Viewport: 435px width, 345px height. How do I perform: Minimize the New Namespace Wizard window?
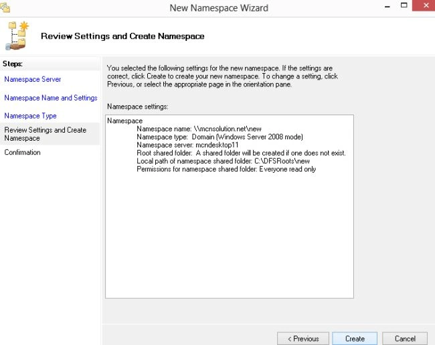coord(387,6)
